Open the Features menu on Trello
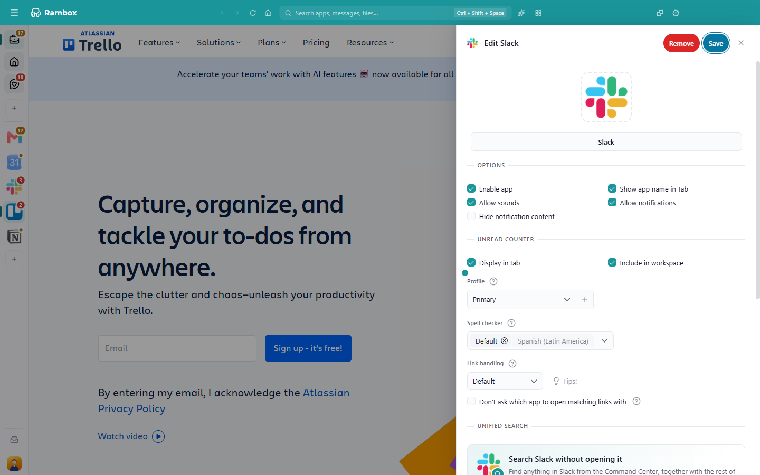Viewport: 760px width, 475px height. pos(159,43)
